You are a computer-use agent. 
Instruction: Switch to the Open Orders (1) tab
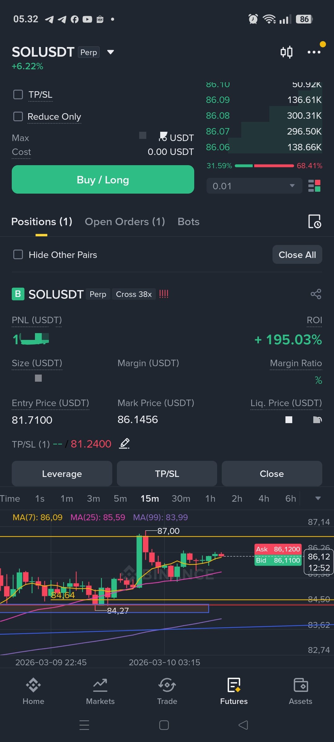pyautogui.click(x=125, y=222)
